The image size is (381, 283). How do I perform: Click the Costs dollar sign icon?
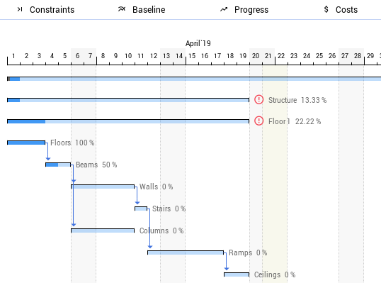(x=326, y=9)
